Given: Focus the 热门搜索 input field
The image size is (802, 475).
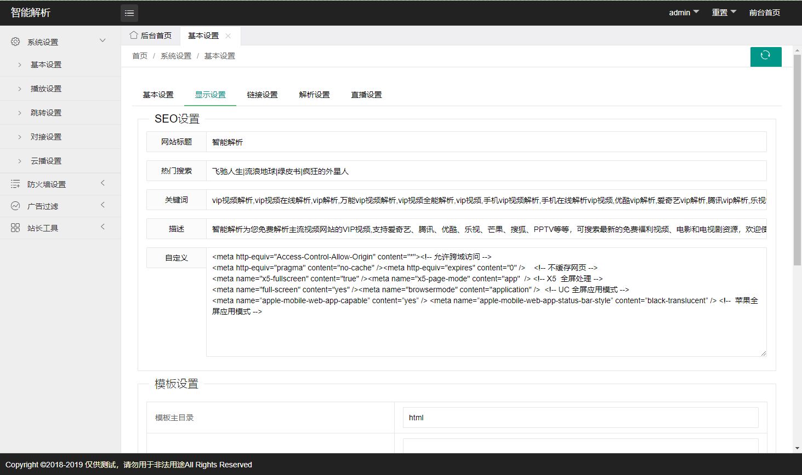Looking at the screenshot, I should click(x=486, y=171).
